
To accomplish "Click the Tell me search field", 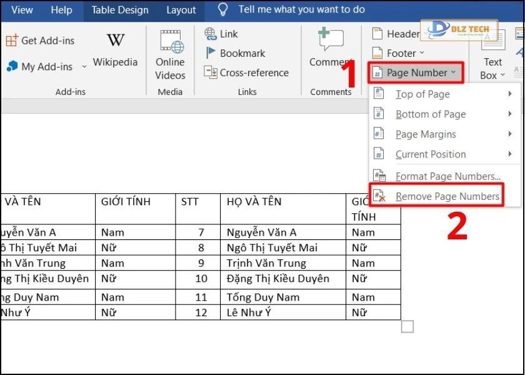I will [x=301, y=10].
